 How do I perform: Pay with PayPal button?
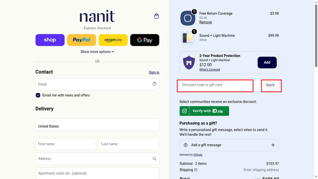(81, 40)
